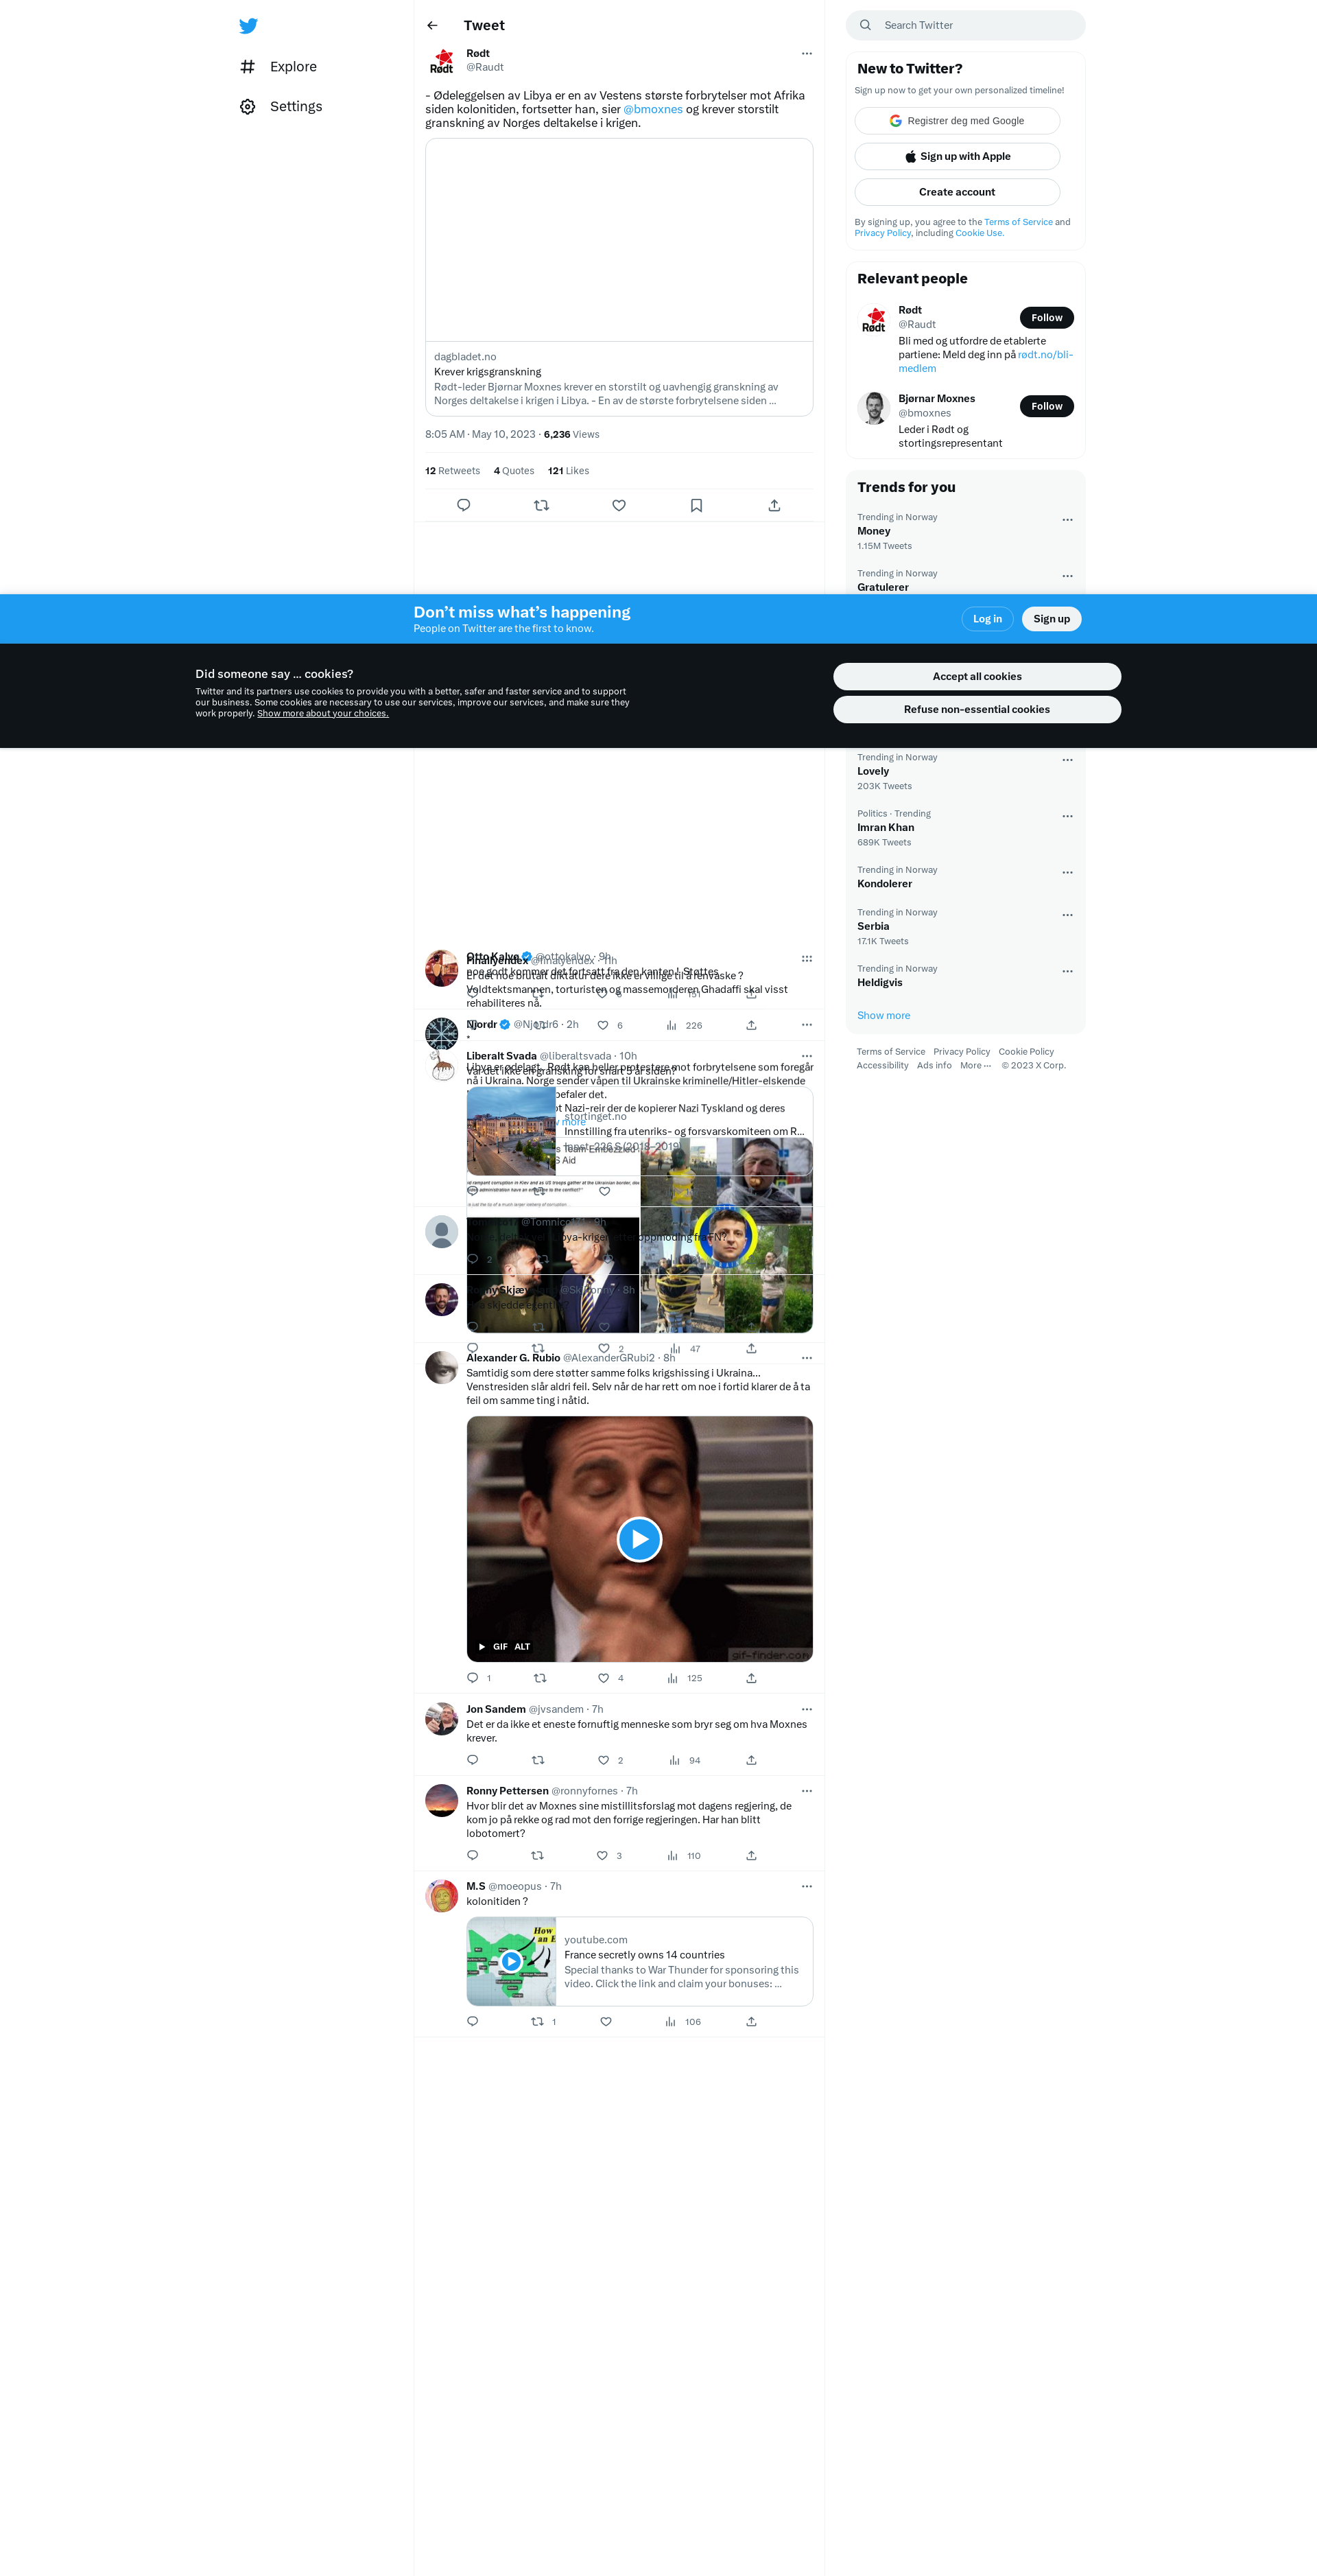Accept all cookies
Screen dimensions: 1317x2576
click(976, 677)
